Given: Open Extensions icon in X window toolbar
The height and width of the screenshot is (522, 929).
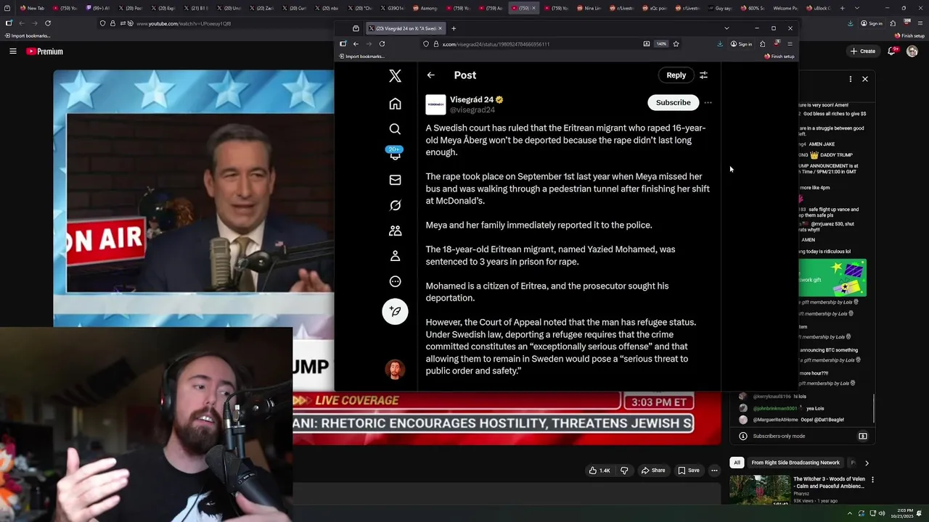Looking at the screenshot, I should (762, 43).
